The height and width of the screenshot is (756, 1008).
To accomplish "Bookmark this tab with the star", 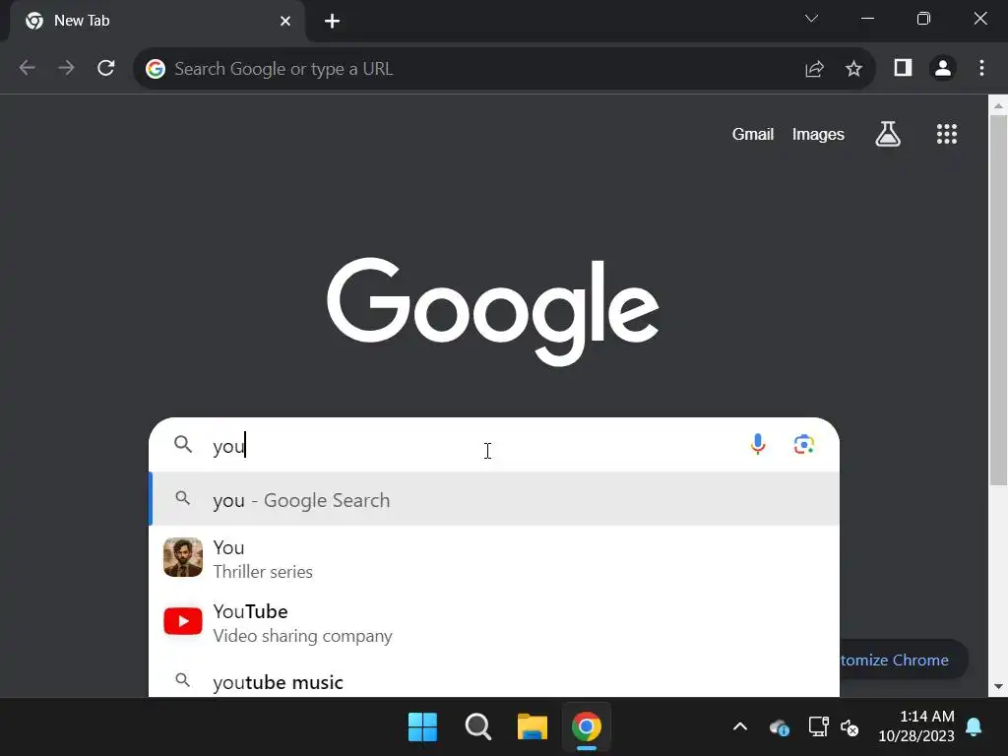I will [x=853, y=69].
